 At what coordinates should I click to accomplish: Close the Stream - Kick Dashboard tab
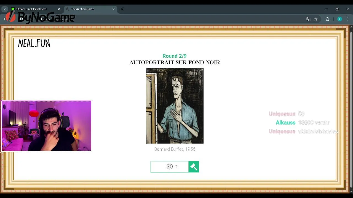(x=59, y=9)
